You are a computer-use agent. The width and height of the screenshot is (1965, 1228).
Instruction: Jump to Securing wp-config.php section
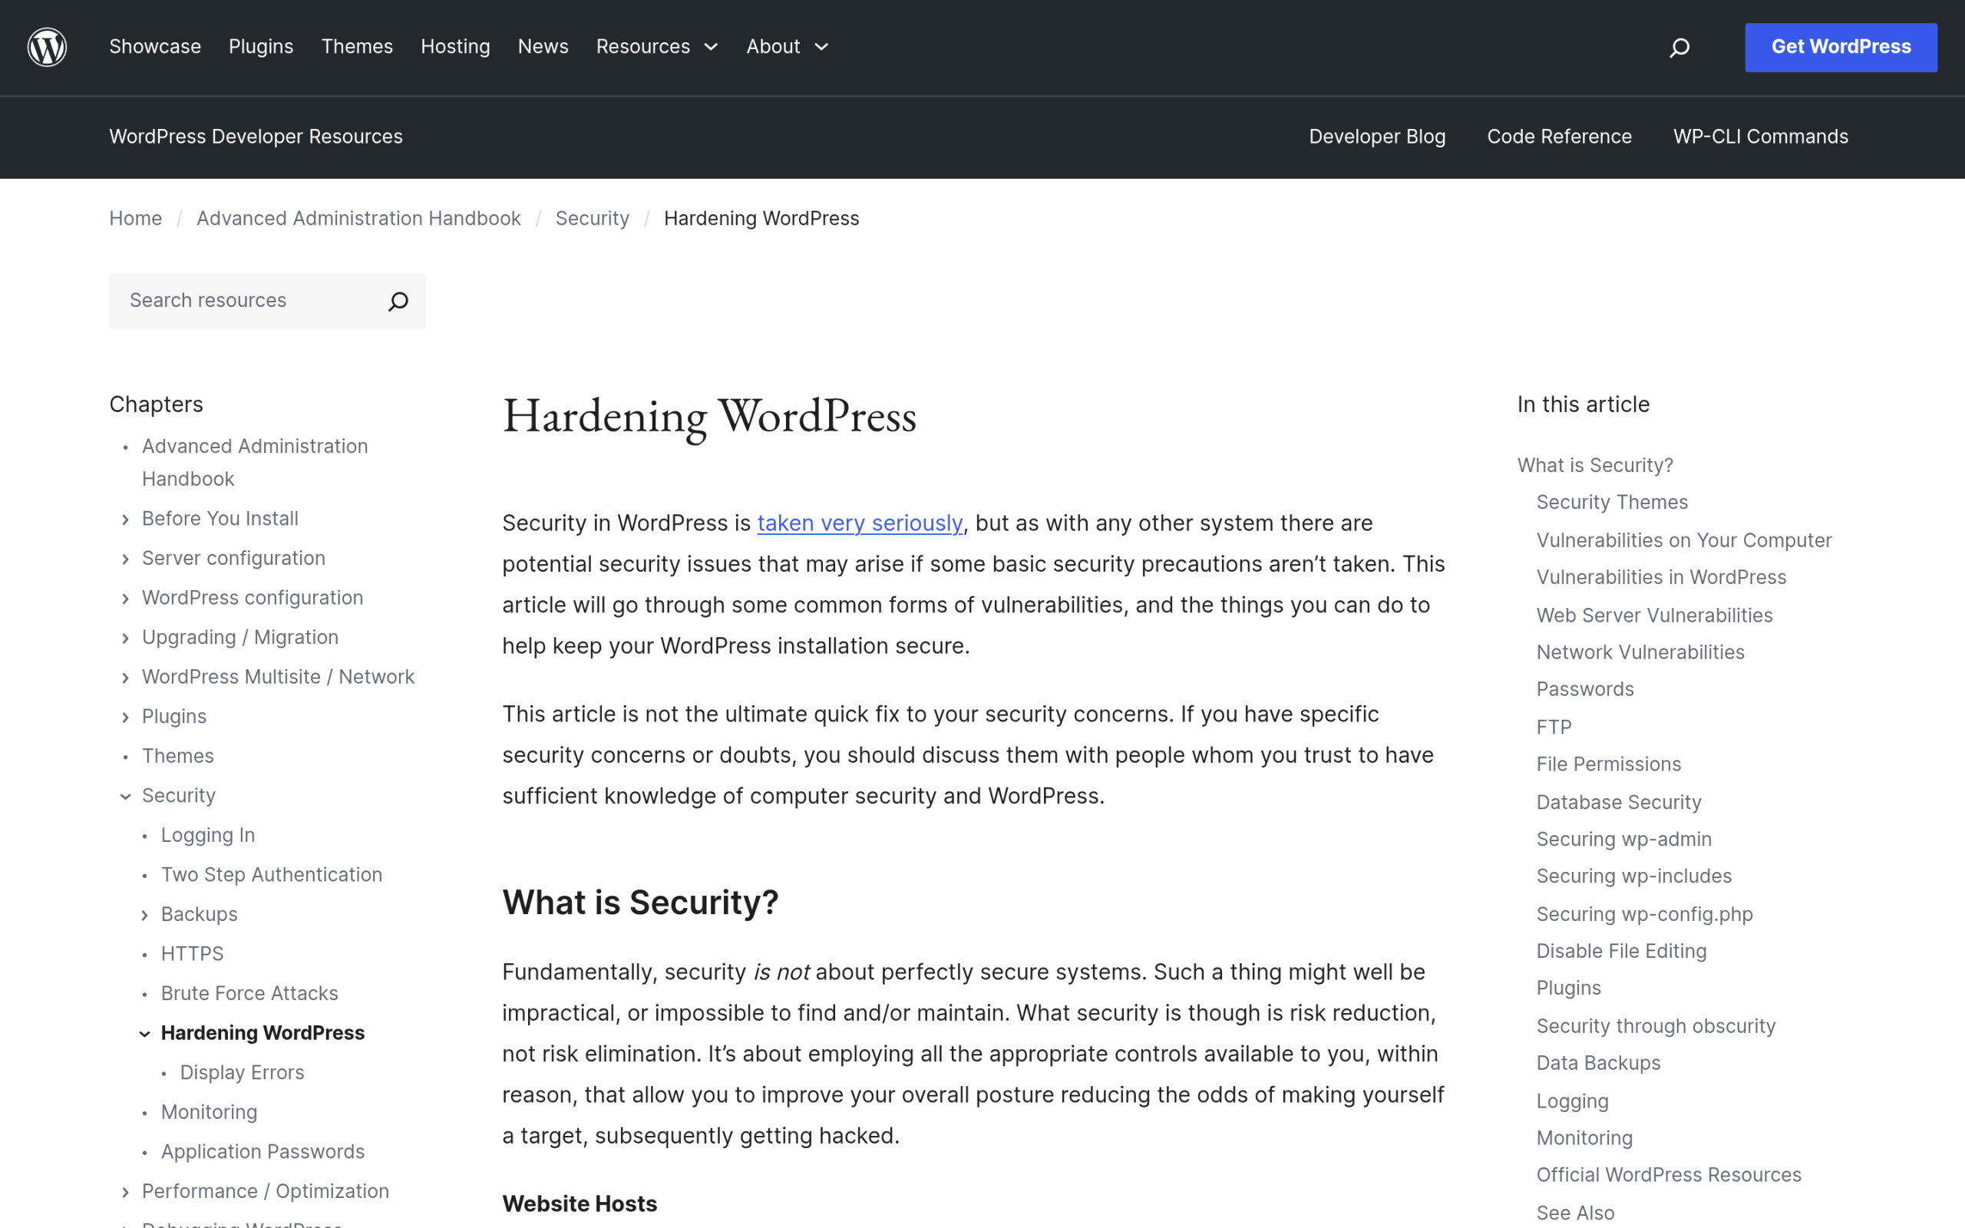(1644, 913)
